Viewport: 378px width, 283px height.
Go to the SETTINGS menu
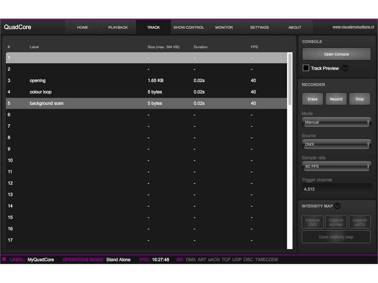coord(259,27)
